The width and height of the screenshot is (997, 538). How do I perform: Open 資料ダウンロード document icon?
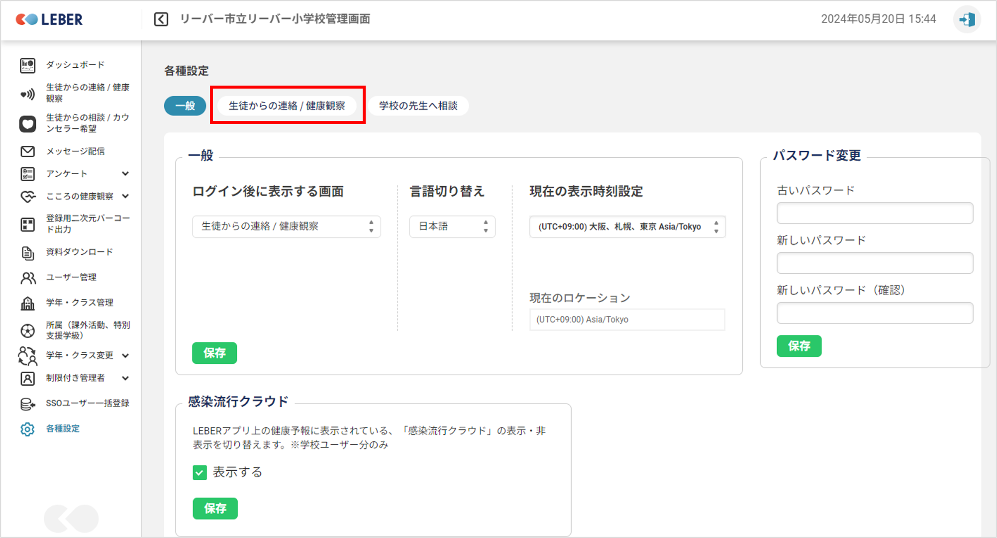click(27, 253)
